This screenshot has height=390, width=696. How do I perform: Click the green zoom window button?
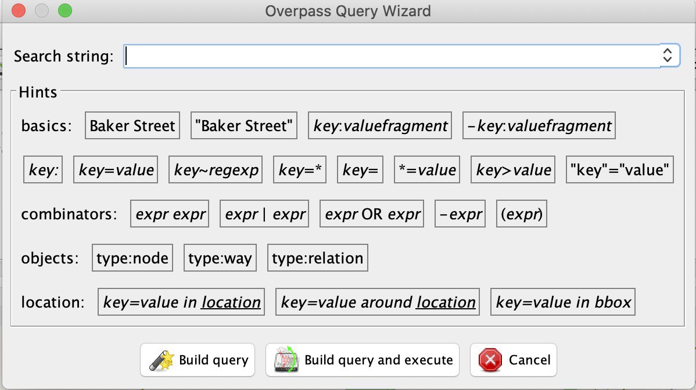[x=65, y=10]
